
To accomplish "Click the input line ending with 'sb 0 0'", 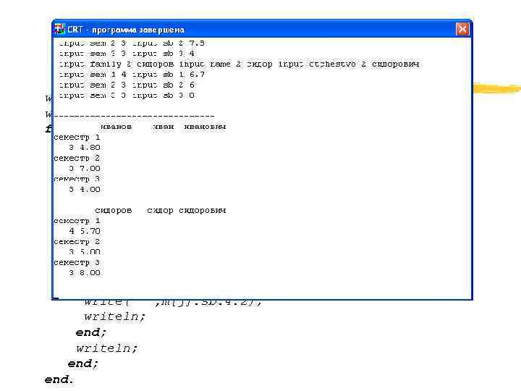I will tap(127, 96).
